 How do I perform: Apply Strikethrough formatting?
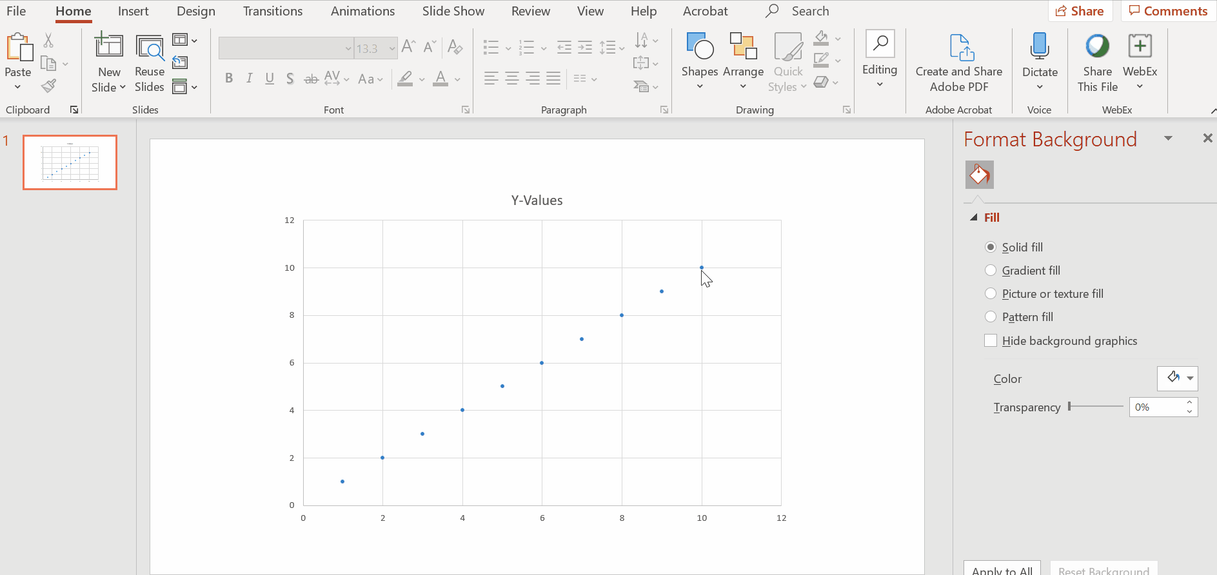tap(311, 79)
